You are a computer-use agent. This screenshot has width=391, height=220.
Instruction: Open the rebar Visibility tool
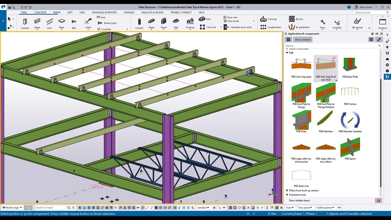(337, 24)
